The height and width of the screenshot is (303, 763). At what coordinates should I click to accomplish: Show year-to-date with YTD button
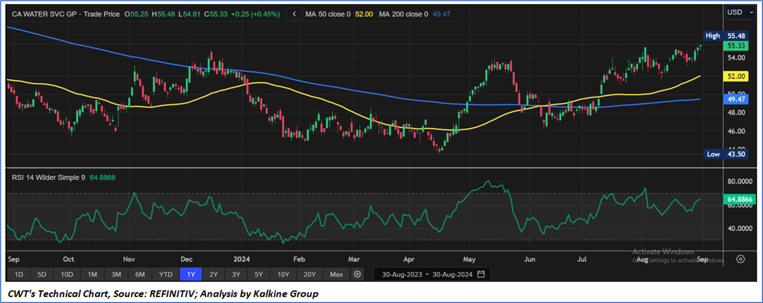[166, 274]
